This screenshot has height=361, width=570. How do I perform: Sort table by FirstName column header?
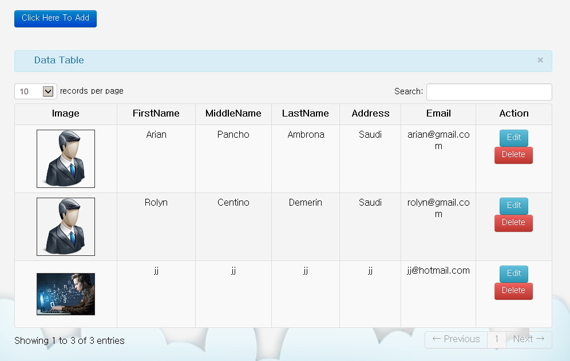coord(156,114)
